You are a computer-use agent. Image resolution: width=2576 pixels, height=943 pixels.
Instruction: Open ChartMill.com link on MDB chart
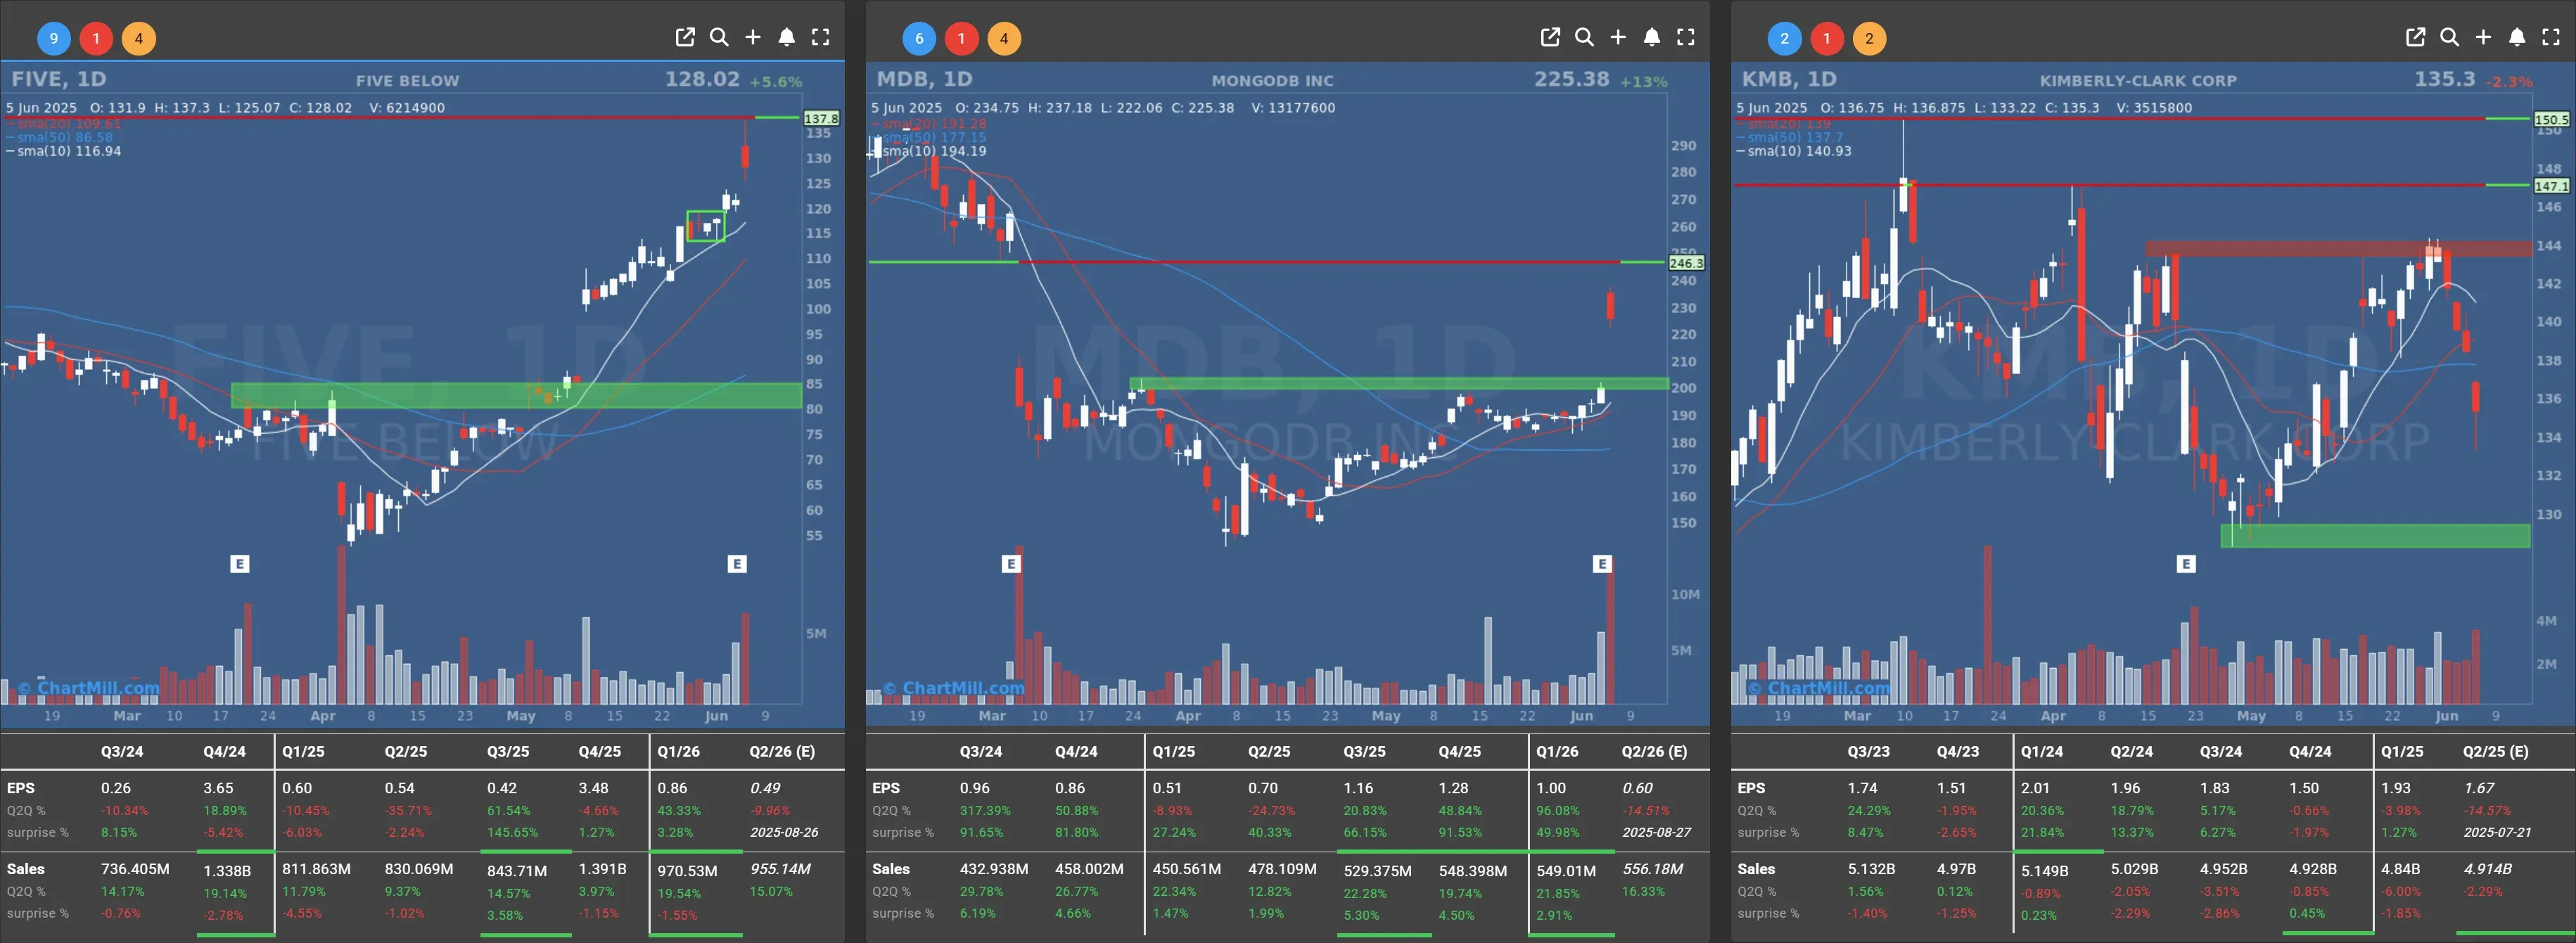(954, 688)
